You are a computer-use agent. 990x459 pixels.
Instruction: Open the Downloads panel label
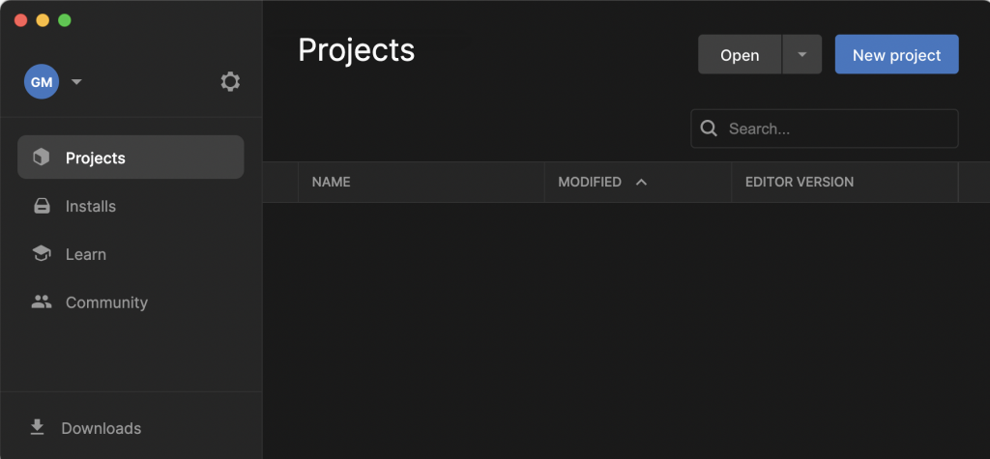coord(102,428)
